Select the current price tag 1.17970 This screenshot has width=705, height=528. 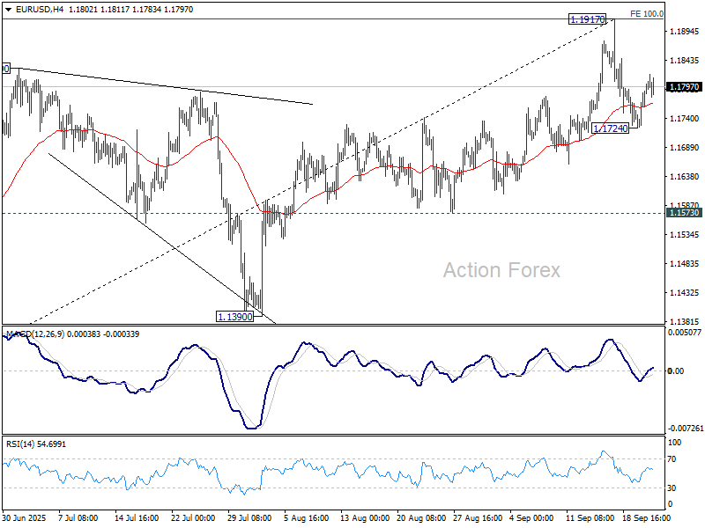point(685,87)
